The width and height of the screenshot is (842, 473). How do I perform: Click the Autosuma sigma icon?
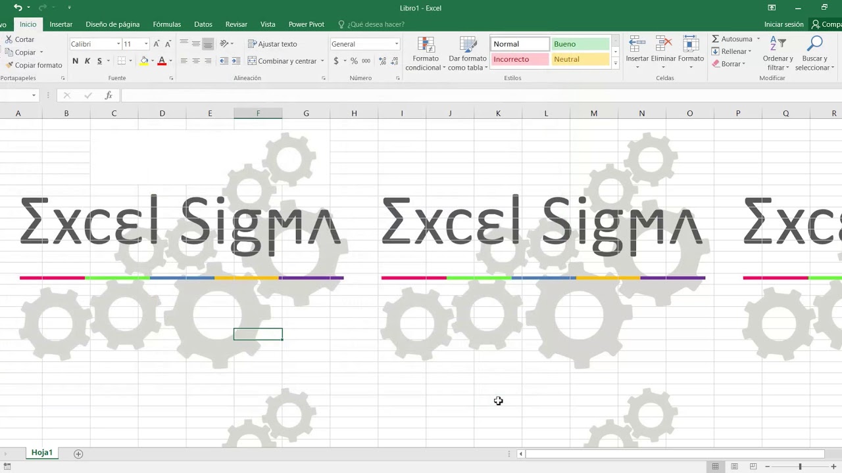(715, 39)
